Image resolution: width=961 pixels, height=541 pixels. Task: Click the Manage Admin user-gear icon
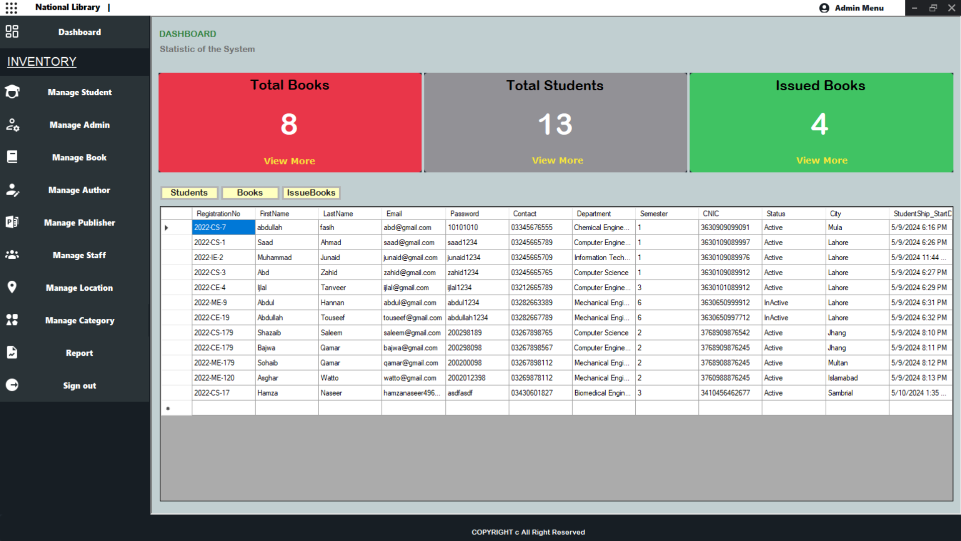pos(12,125)
